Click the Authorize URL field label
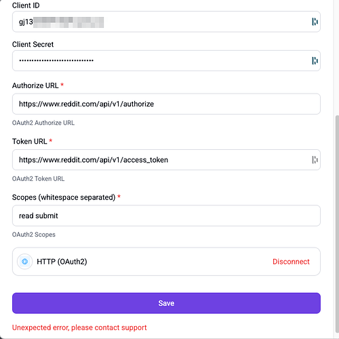This screenshot has width=339, height=339. coord(35,85)
